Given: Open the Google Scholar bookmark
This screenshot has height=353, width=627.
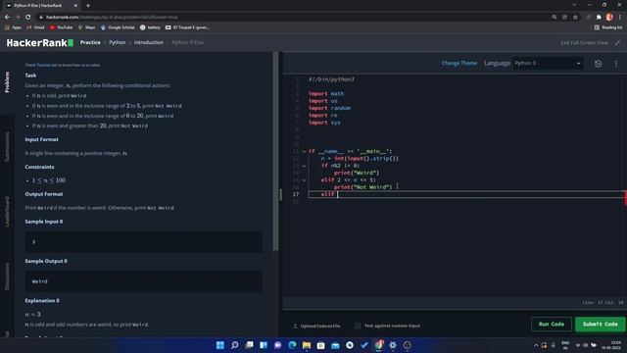Looking at the screenshot, I should 118,27.
